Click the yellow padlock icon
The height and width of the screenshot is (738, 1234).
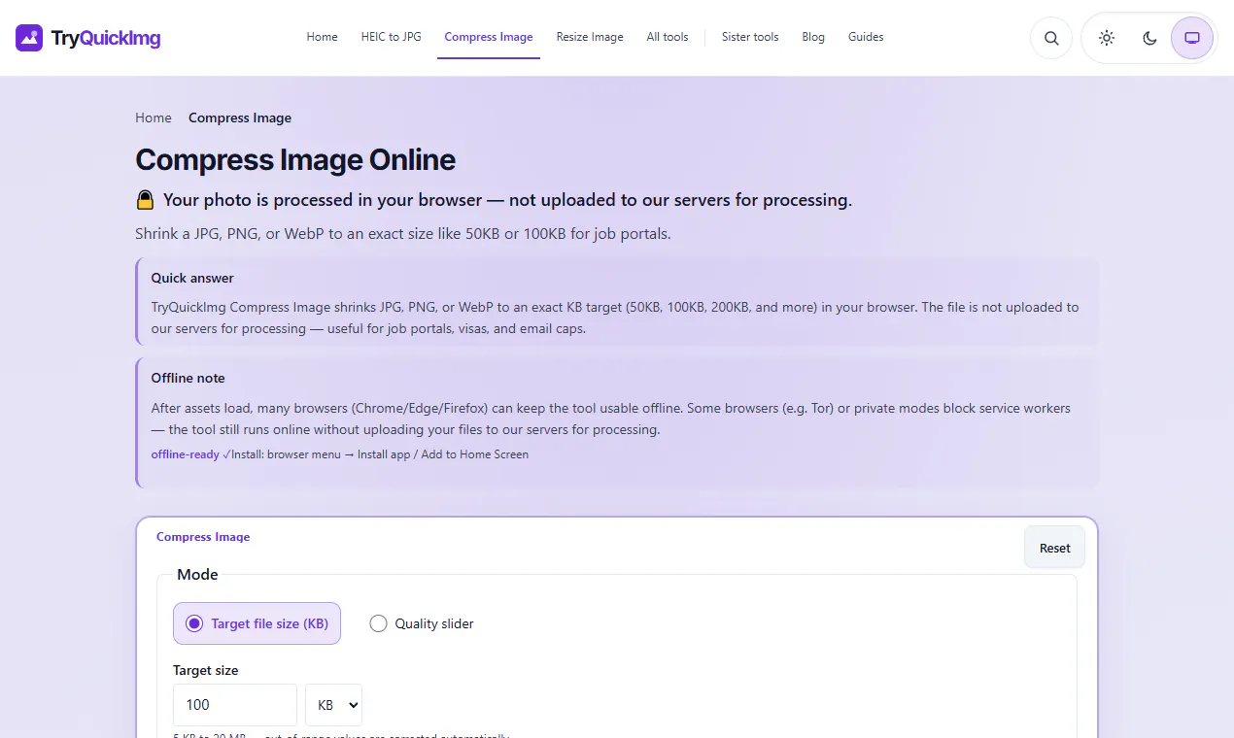click(x=145, y=200)
